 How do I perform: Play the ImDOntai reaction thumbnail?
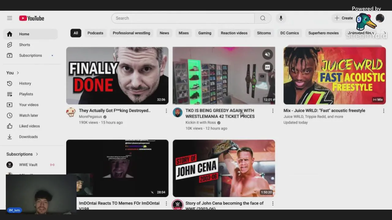pyautogui.click(x=117, y=168)
